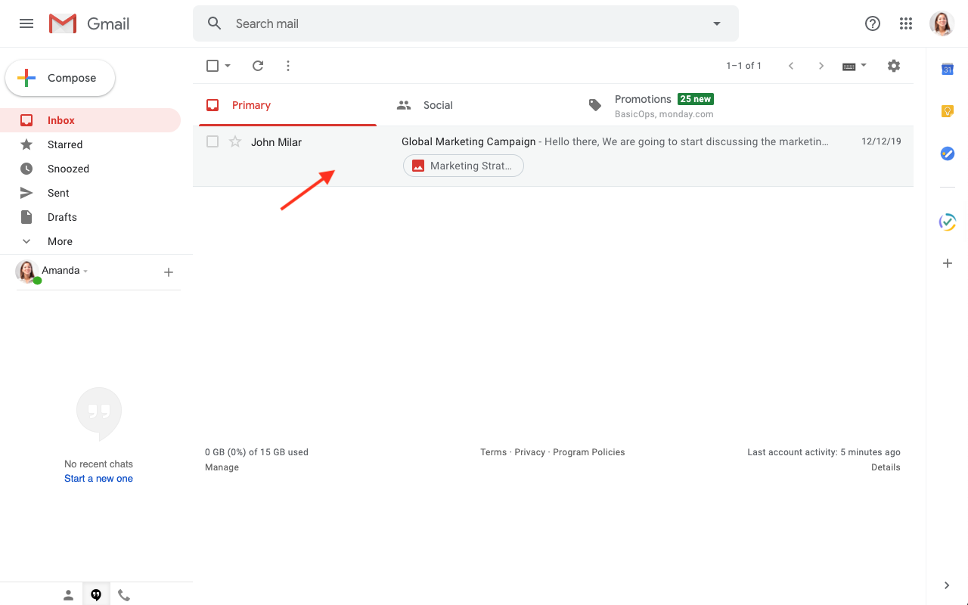
Task: Refresh the inbox with the reload icon
Action: 258,66
